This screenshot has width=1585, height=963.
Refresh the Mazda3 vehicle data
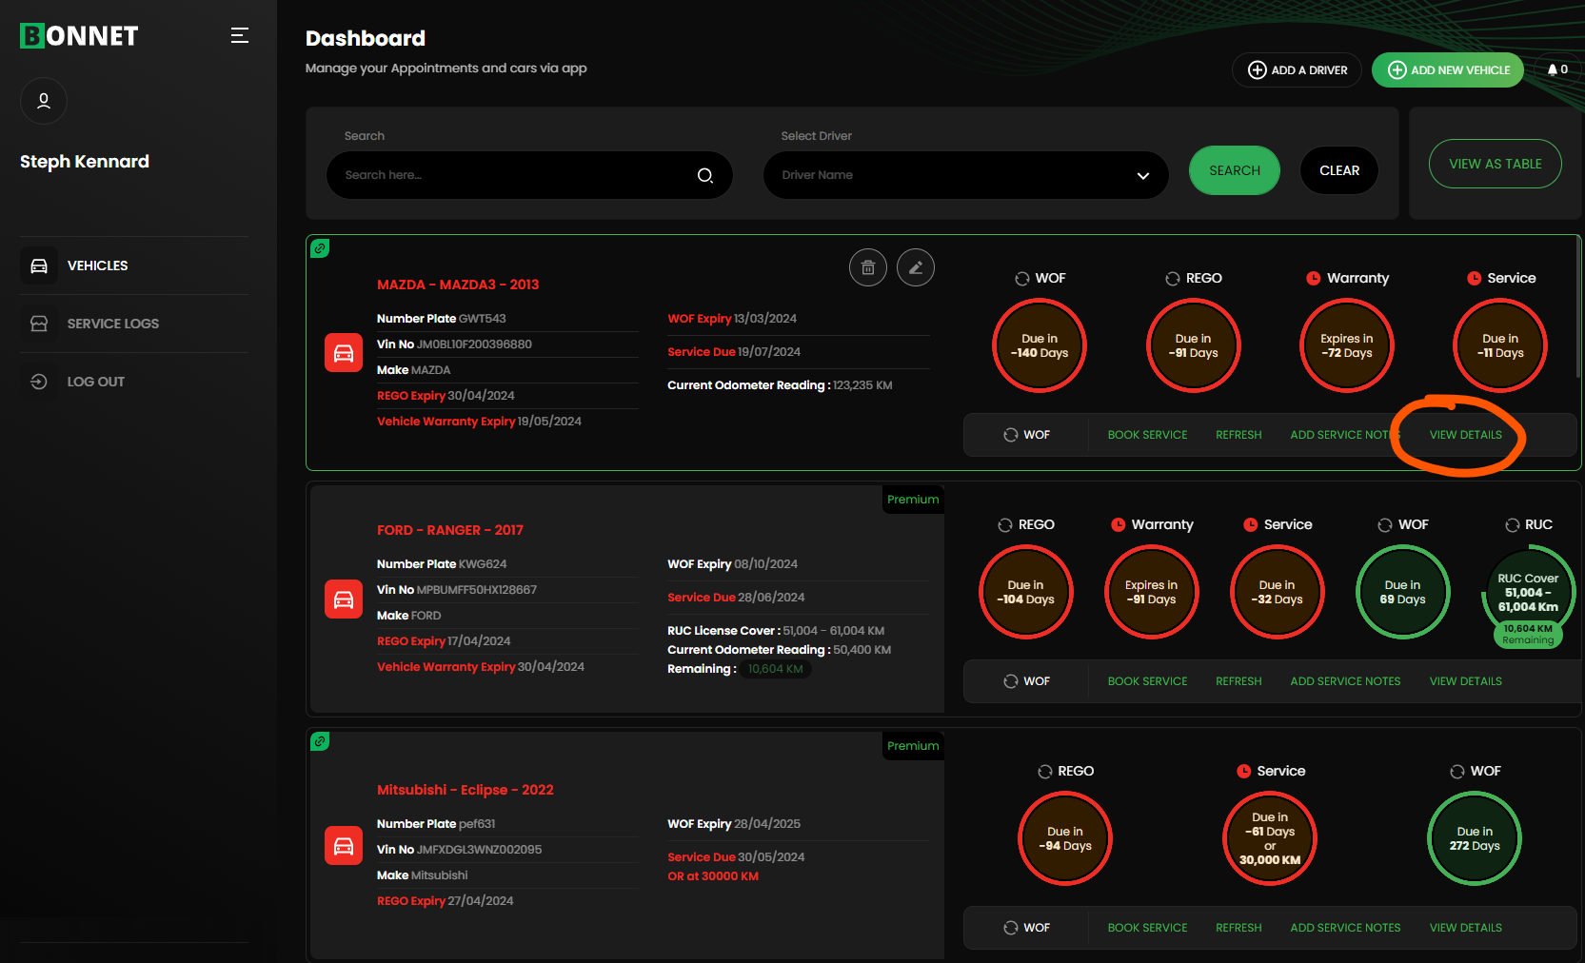pos(1238,435)
